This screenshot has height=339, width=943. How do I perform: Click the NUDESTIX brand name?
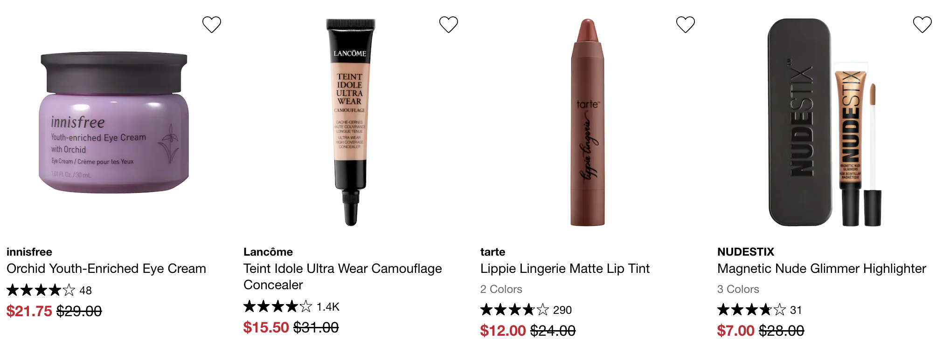[746, 252]
